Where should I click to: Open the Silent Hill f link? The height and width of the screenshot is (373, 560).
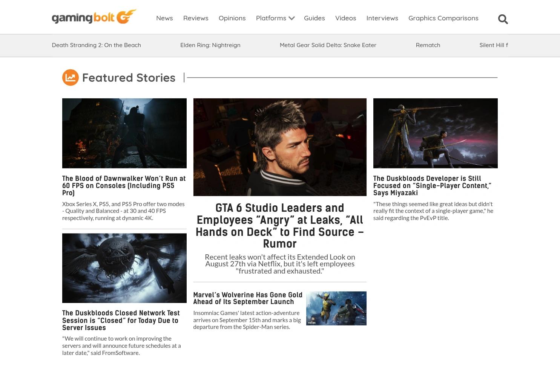click(494, 45)
